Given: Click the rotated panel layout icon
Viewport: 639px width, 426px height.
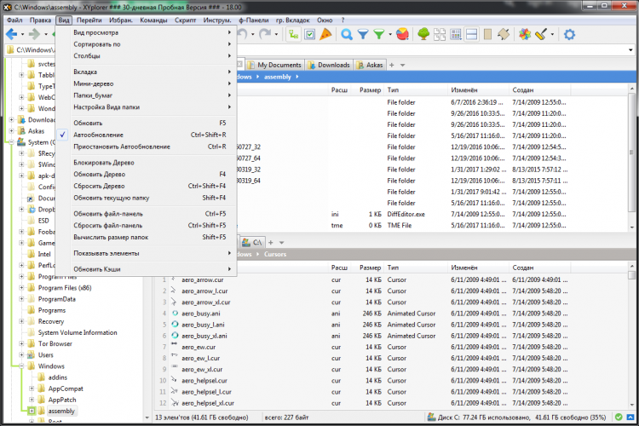Looking at the screenshot, I should click(504, 35).
